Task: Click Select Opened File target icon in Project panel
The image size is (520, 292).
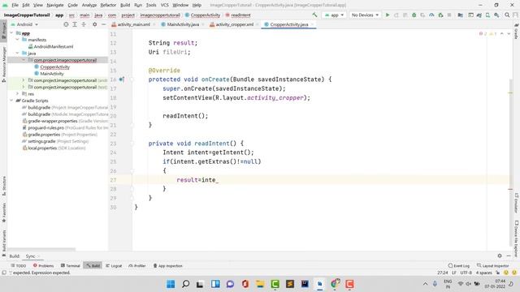Action: 66,24
